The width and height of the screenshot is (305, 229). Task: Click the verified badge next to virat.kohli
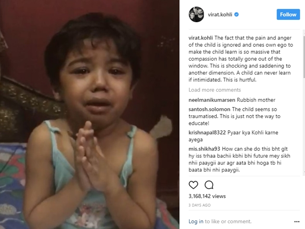click(236, 14)
